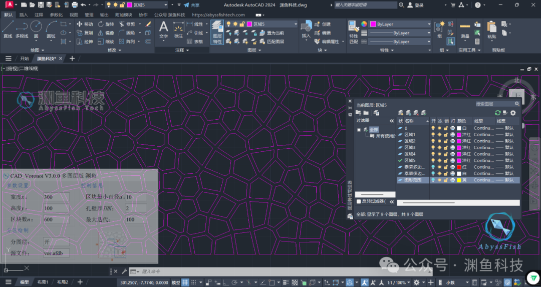Click yellow color swatch of layer 图形范围
The height and width of the screenshot is (287, 541).
(459, 180)
